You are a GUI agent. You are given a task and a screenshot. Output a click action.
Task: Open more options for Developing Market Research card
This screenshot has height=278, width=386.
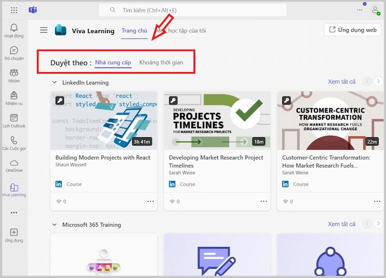[264, 201]
